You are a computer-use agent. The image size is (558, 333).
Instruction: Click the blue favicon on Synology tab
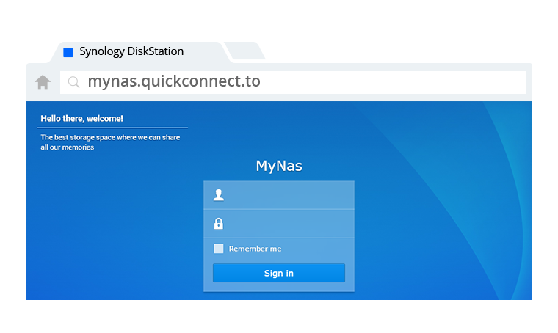[x=68, y=52]
